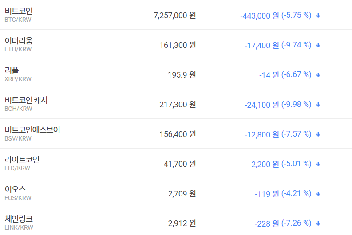Open the 이더리움 coin name link
The height and width of the screenshot is (235, 352).
[x=19, y=41]
